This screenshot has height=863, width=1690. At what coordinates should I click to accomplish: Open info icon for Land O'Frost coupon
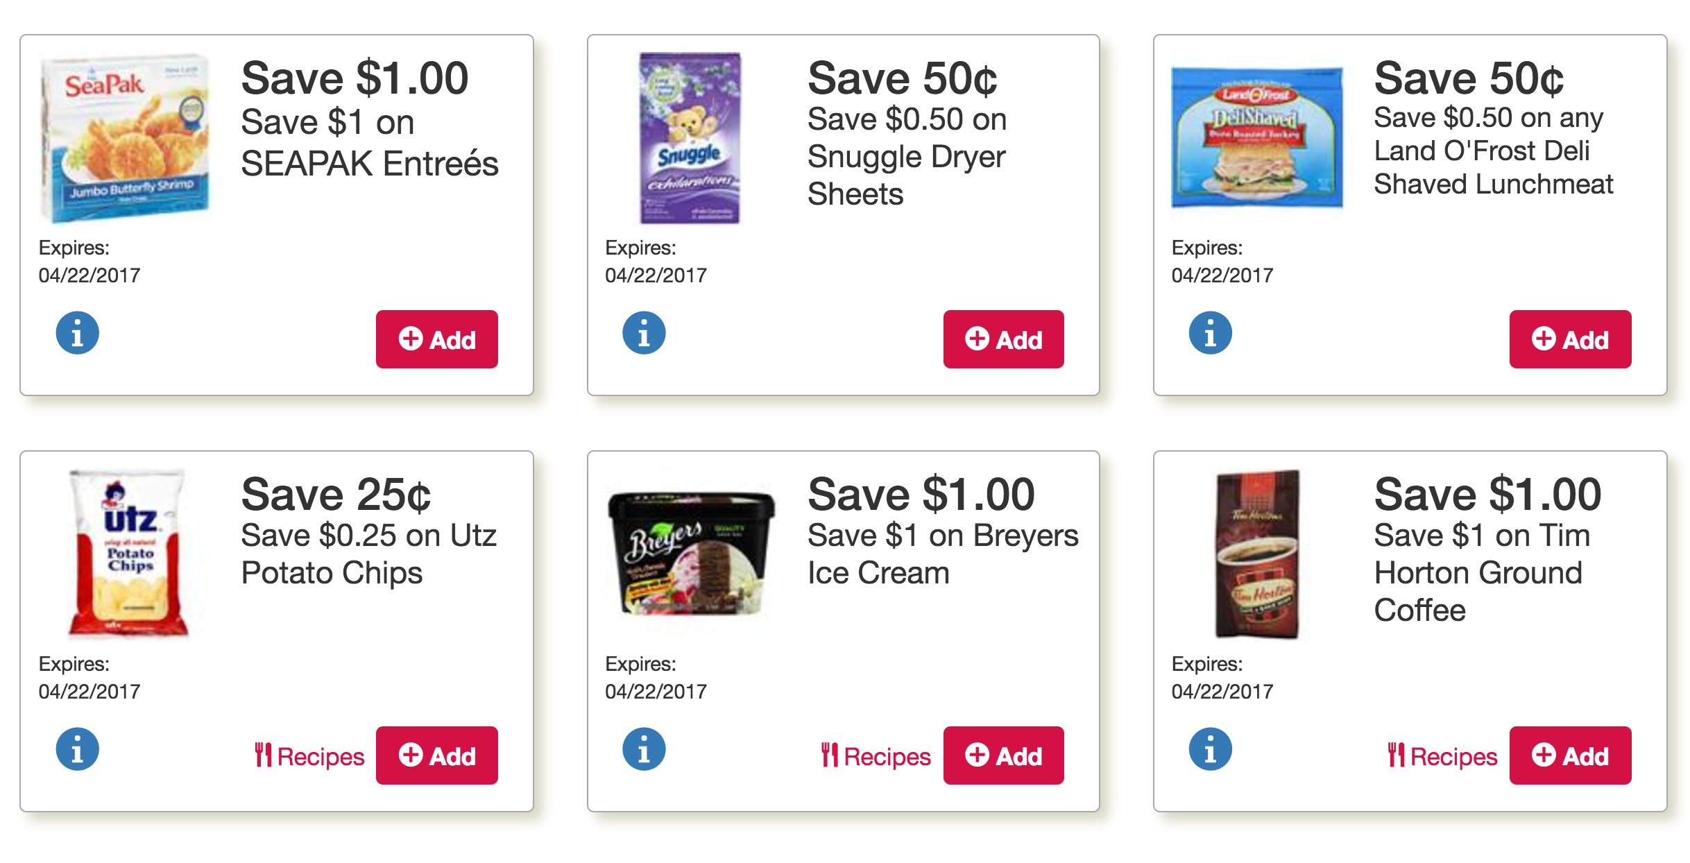(1210, 333)
